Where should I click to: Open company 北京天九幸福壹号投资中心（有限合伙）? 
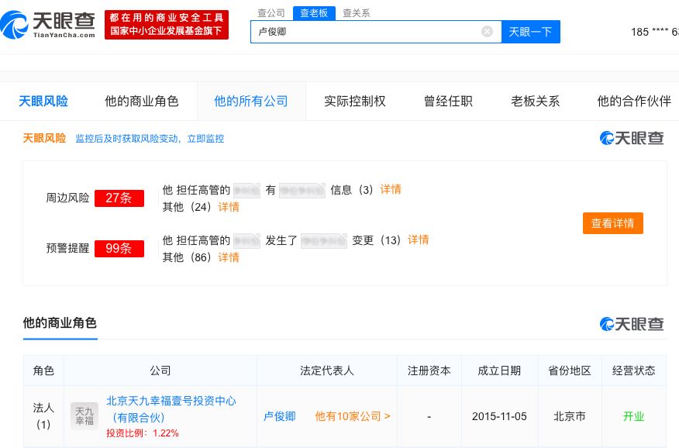(x=171, y=409)
